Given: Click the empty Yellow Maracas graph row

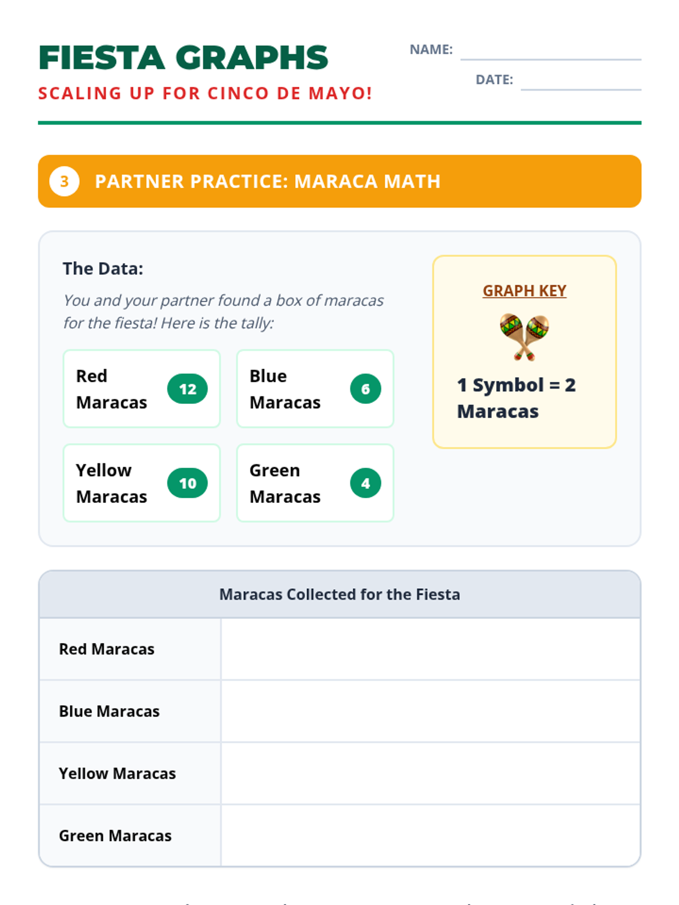Looking at the screenshot, I should pos(431,773).
